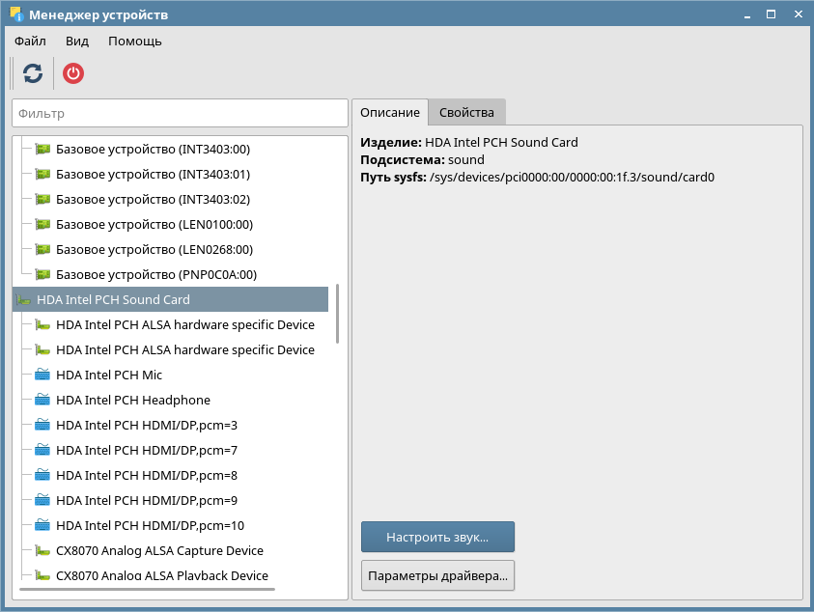The image size is (814, 612).
Task: Click the icon next to HDA Intel PCH Headphone
Action: click(42, 401)
